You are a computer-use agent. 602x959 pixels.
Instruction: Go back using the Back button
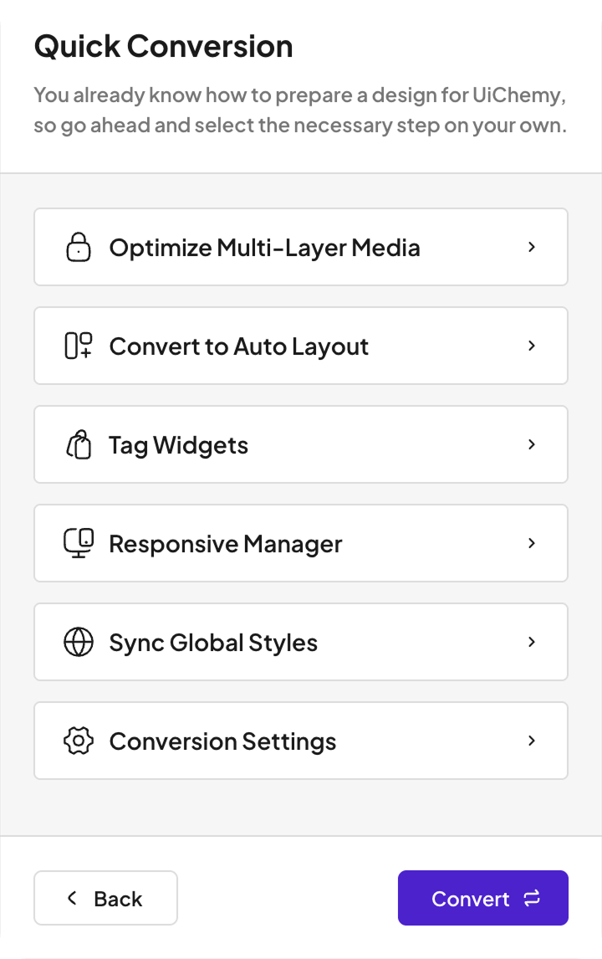tap(105, 898)
